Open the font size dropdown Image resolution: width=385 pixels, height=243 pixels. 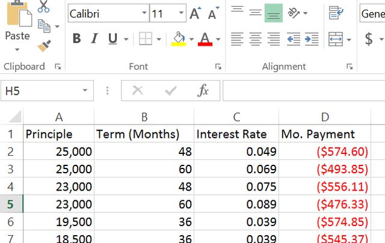(181, 13)
